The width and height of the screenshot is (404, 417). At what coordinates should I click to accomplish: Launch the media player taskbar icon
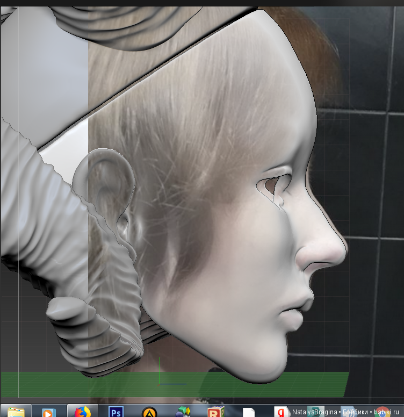pos(47,412)
